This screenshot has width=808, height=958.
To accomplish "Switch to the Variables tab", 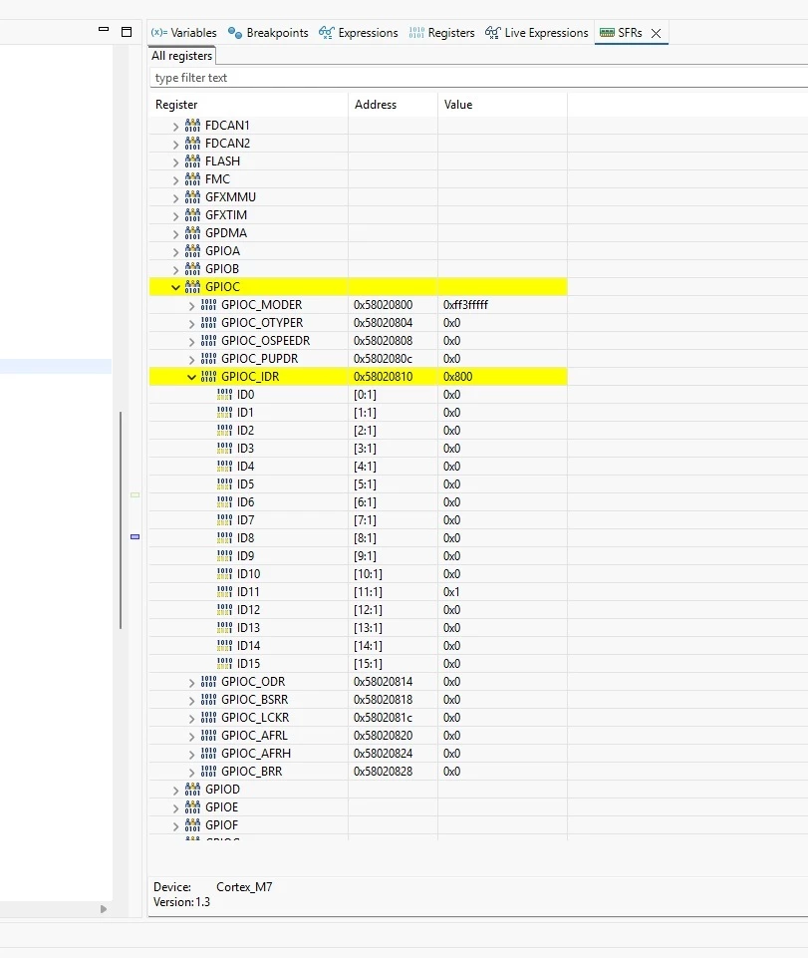I will click(x=184, y=32).
